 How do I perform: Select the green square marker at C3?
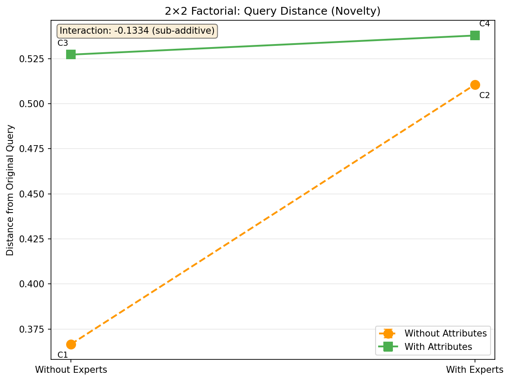pyautogui.click(x=71, y=54)
